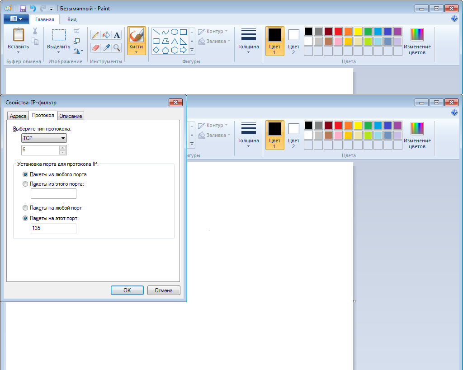
Task: Click the empty source port input field
Action: point(53,193)
